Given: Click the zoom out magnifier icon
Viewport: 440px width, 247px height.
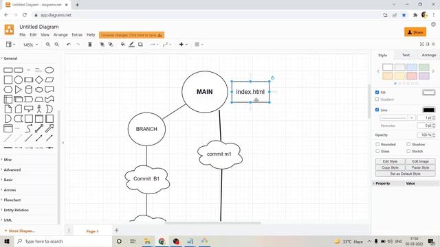Looking at the screenshot, I should [x=56, y=44].
